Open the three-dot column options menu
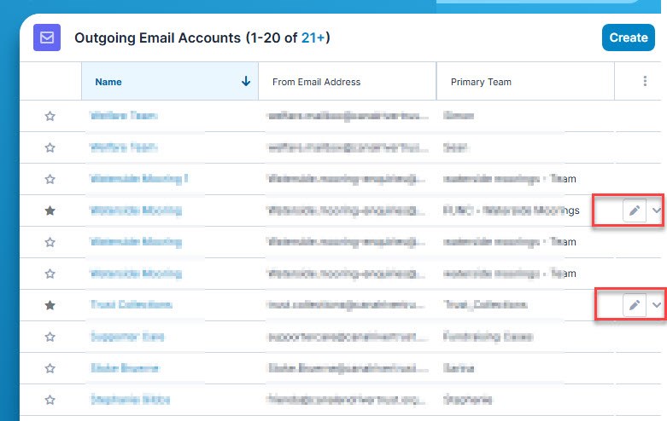Image resolution: width=667 pixels, height=421 pixels. 645,82
